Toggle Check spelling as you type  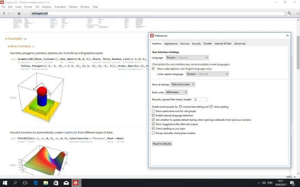pos(153,128)
